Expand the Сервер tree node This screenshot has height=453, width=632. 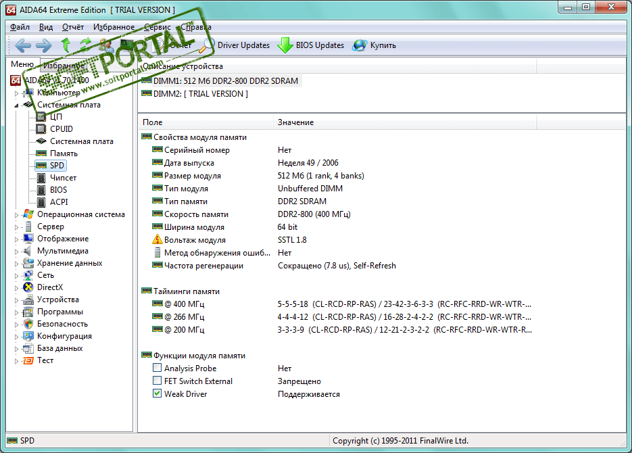point(16,227)
